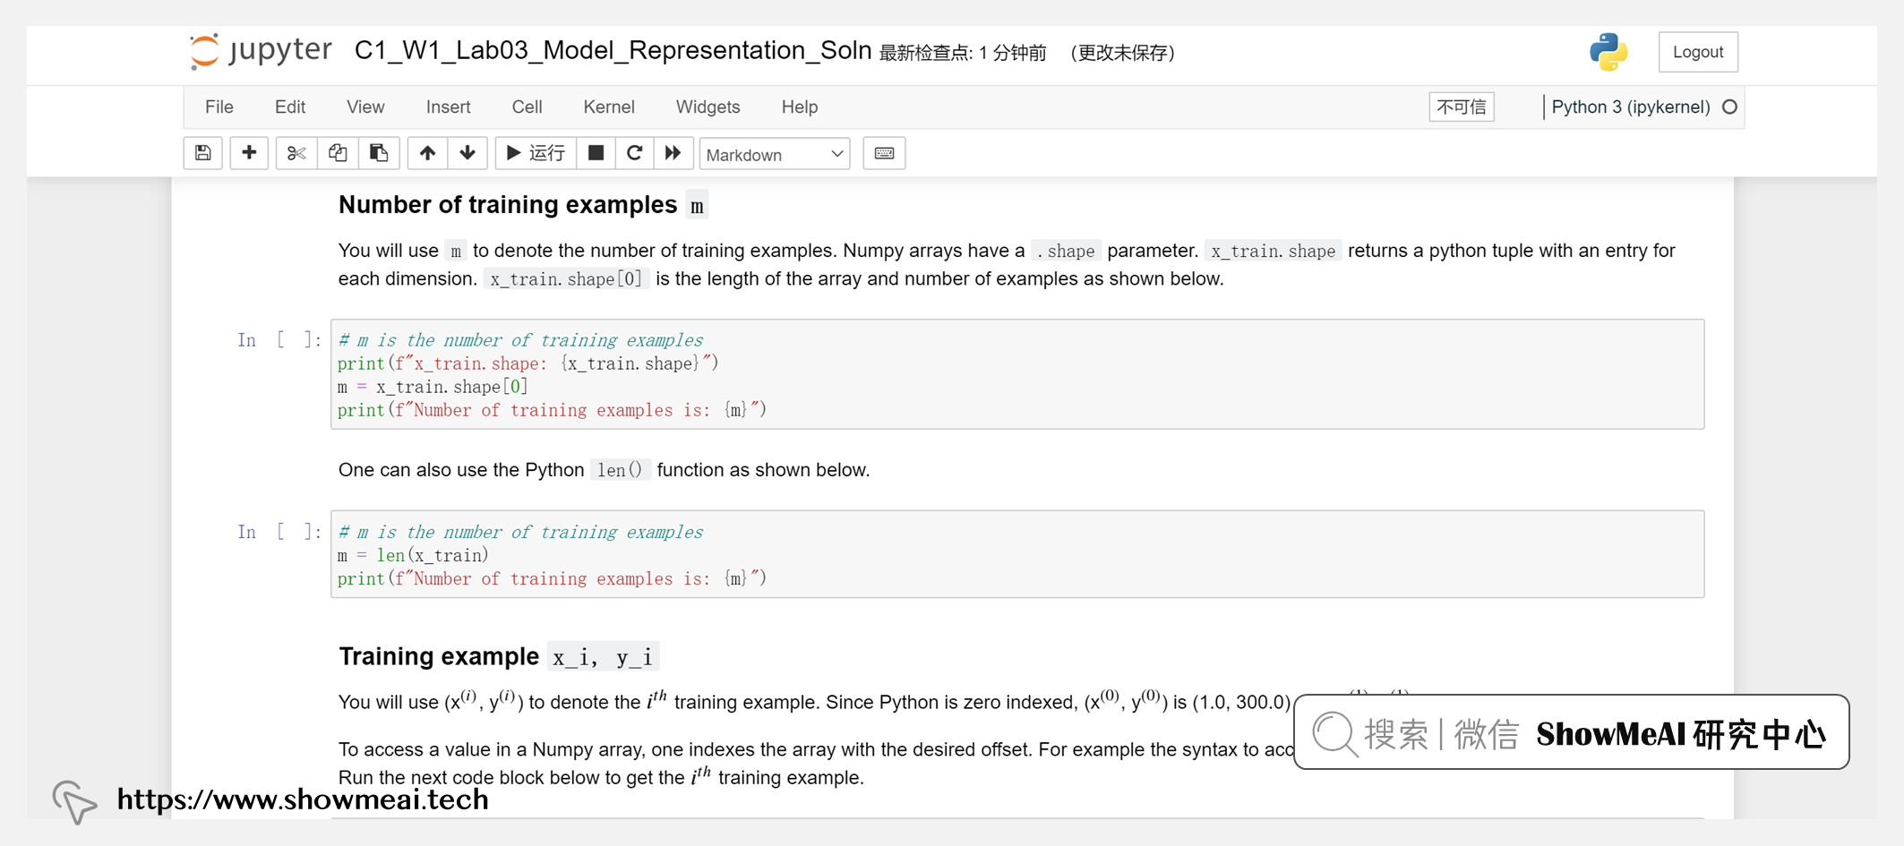Click the Python 3 (ipykernel) kernel name
Viewport: 1904px width, 846px height.
[1631, 107]
